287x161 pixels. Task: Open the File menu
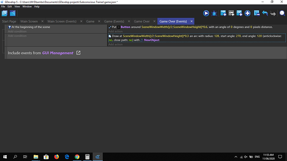[3, 7]
